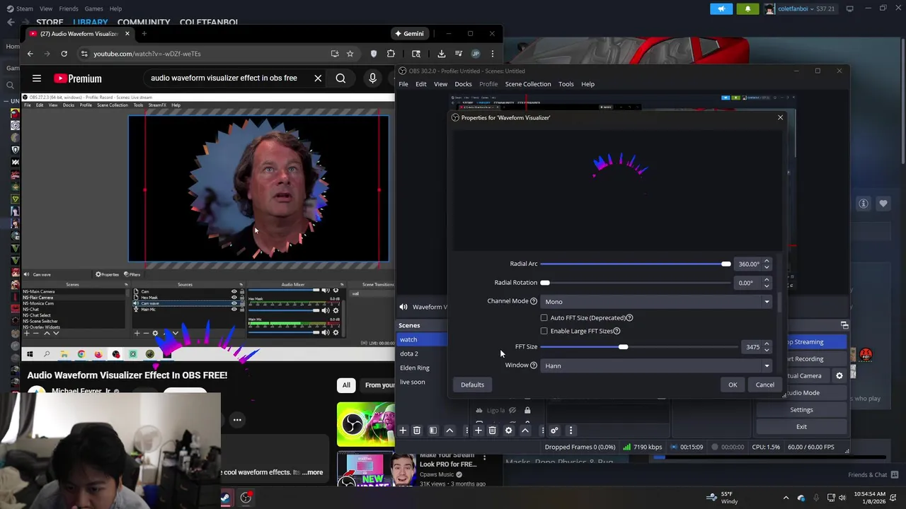Click YouTube search magnifier button
906x509 pixels.
[x=341, y=78]
